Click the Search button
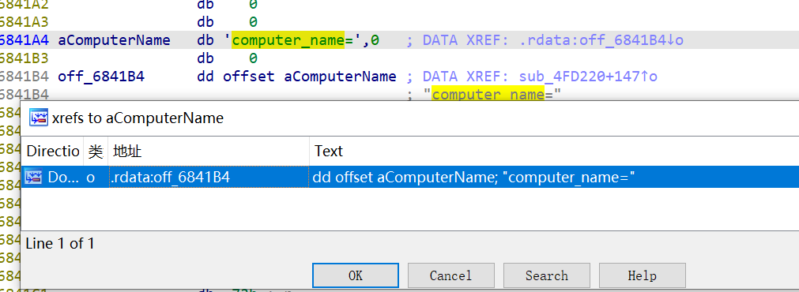This screenshot has height=292, width=799. (x=546, y=275)
